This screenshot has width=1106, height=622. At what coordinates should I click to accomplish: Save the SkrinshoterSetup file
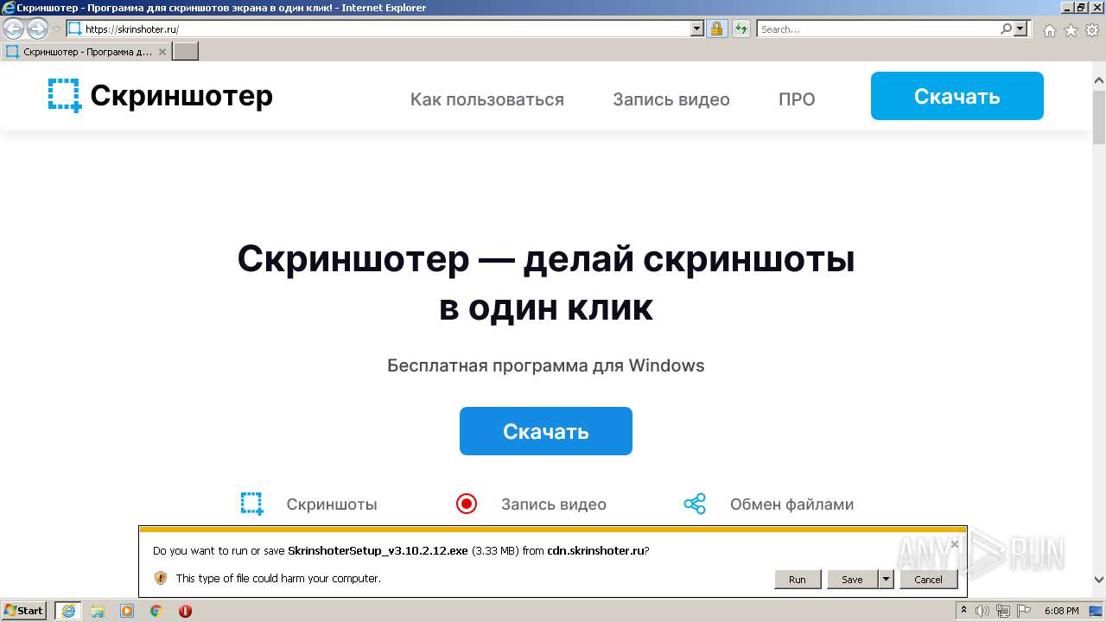[x=852, y=579]
